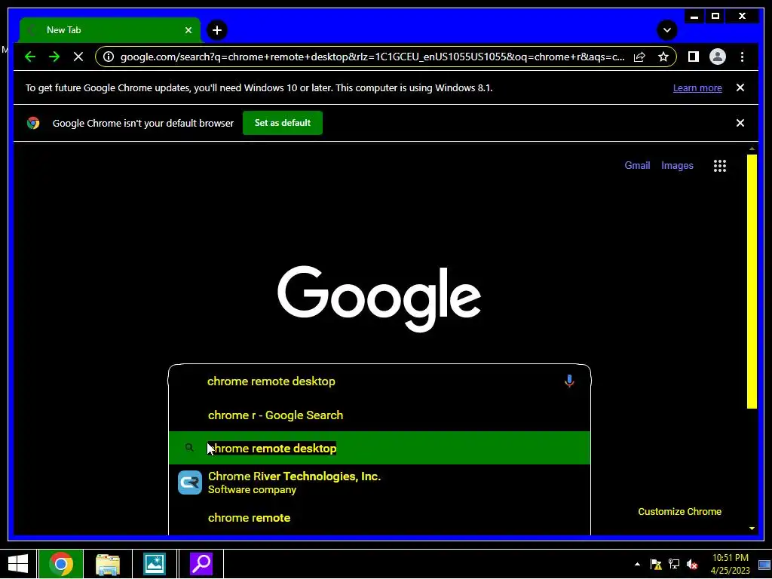
Task: Select Chrome River Technologies suggestion
Action: pos(379,482)
